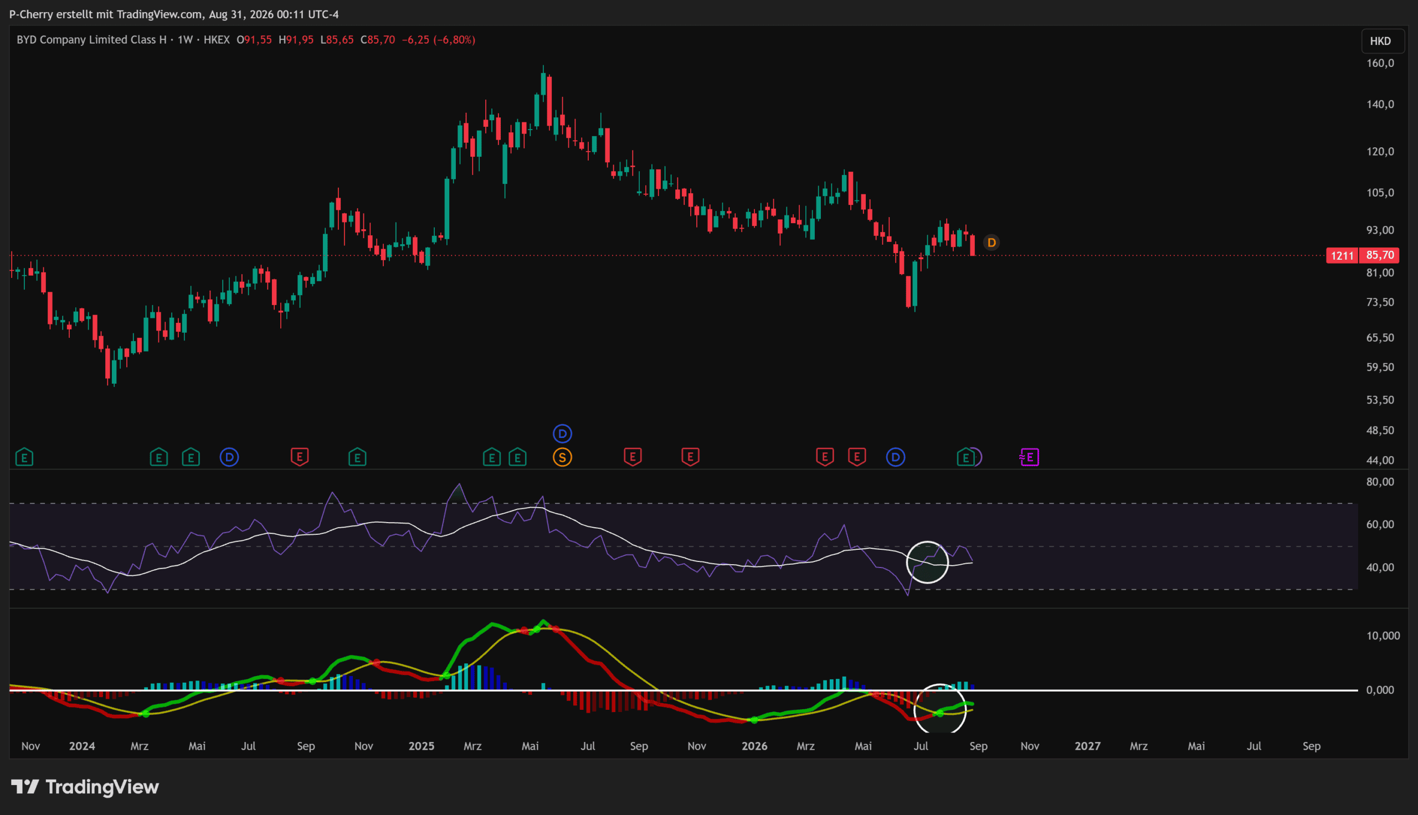Open the green earnings marker from late March 2024

[x=159, y=457]
